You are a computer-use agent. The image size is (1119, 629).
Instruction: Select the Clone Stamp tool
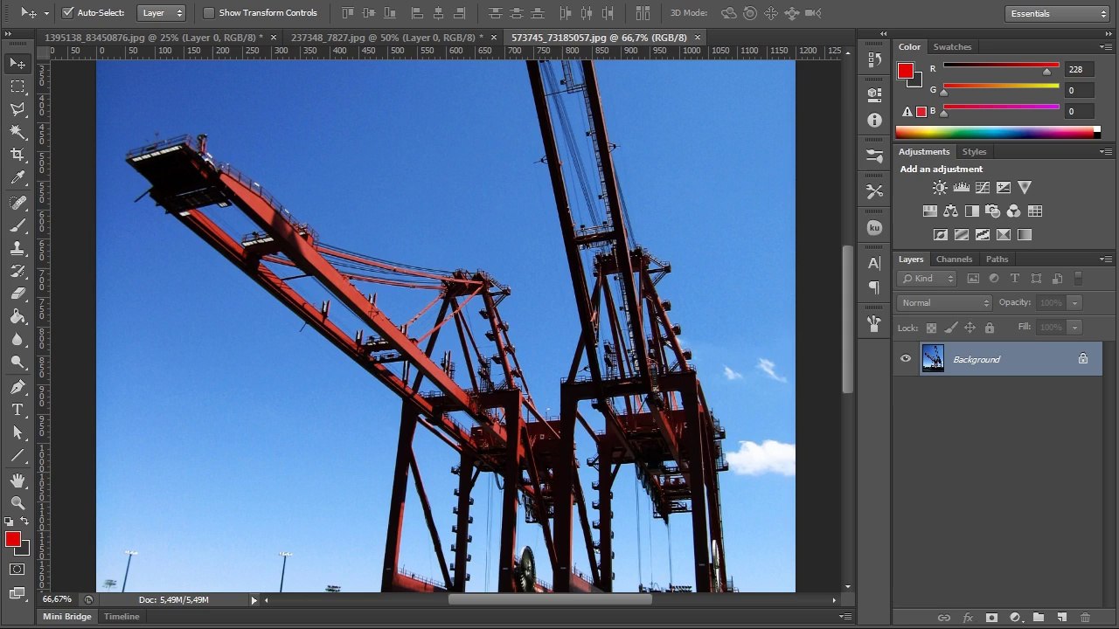[17, 249]
